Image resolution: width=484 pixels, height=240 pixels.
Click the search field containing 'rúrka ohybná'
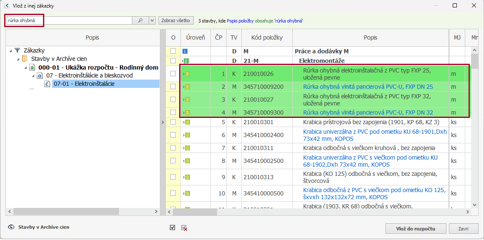pos(69,20)
